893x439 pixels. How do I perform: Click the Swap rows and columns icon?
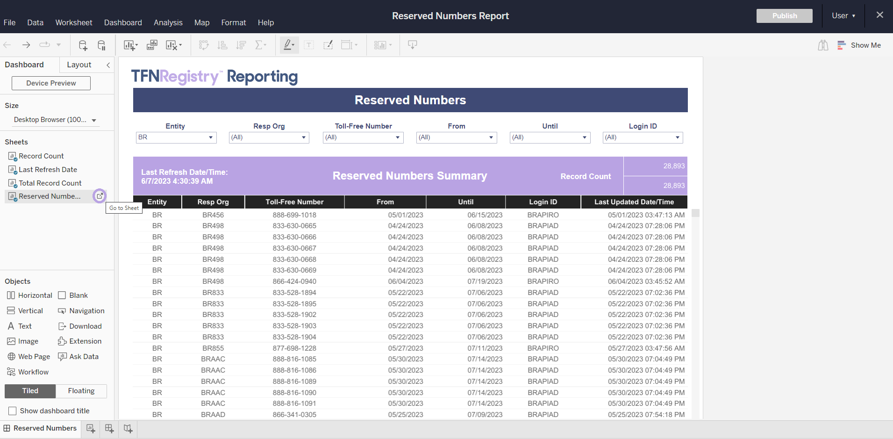tap(204, 45)
